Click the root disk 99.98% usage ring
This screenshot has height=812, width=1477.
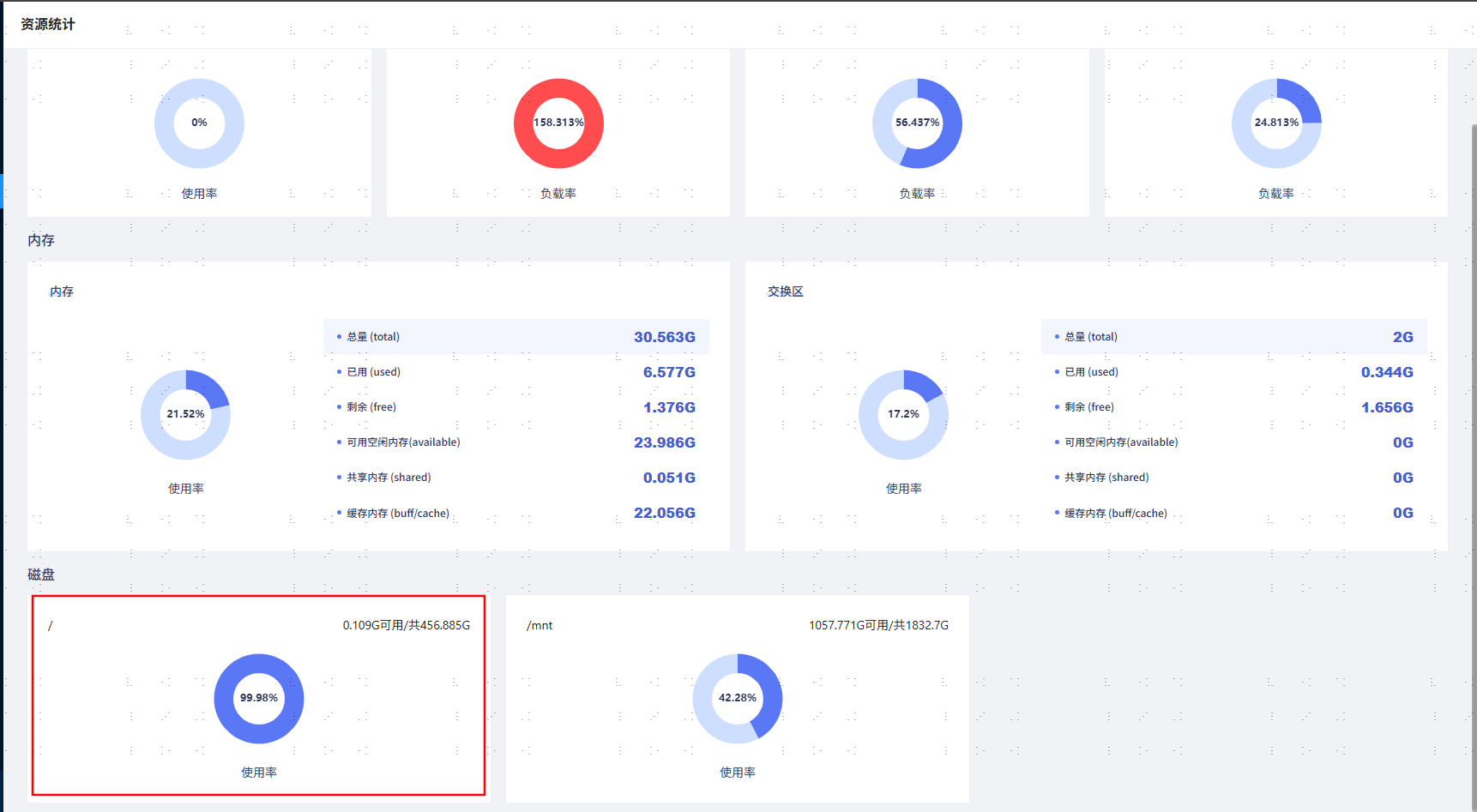pos(259,699)
